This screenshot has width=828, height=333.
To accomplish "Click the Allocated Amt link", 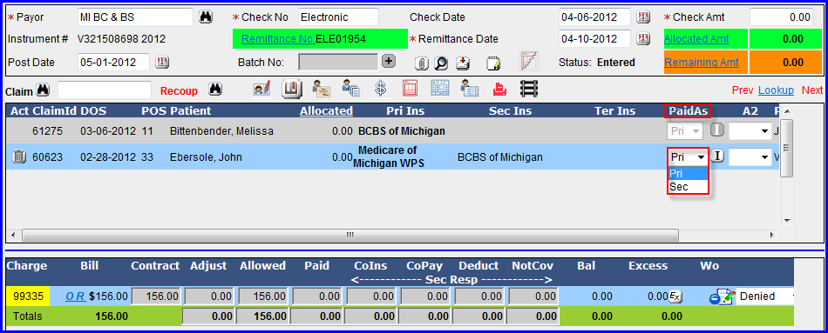I will point(696,39).
